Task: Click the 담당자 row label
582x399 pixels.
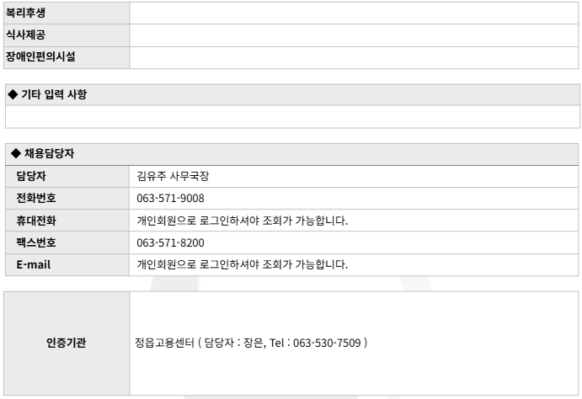Action: [x=30, y=177]
